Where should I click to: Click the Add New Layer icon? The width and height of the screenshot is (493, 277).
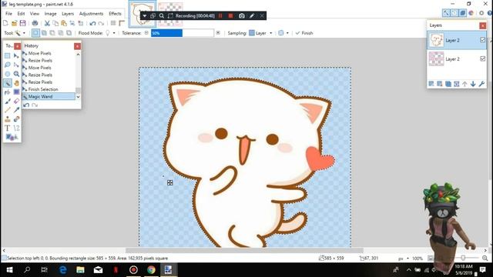pyautogui.click(x=431, y=84)
